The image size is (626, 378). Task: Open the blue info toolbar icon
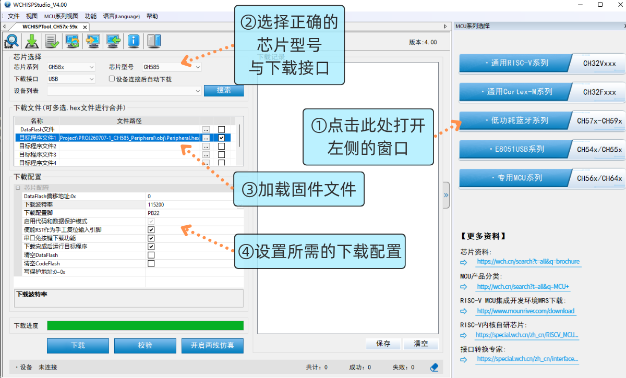[x=133, y=41]
